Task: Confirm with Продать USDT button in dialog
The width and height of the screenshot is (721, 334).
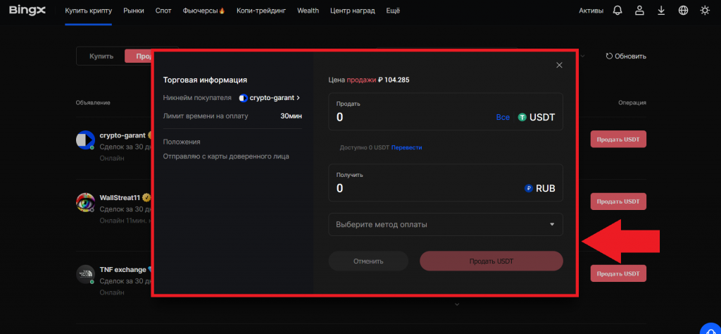Action: pyautogui.click(x=491, y=261)
